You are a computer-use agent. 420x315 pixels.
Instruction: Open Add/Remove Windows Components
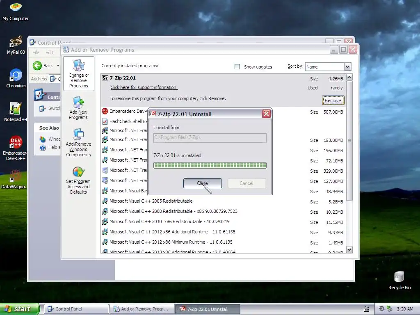pos(78,142)
